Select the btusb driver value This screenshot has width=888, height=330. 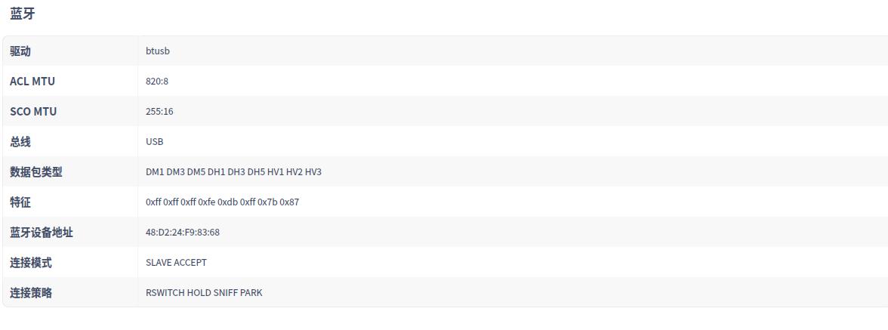pos(158,51)
